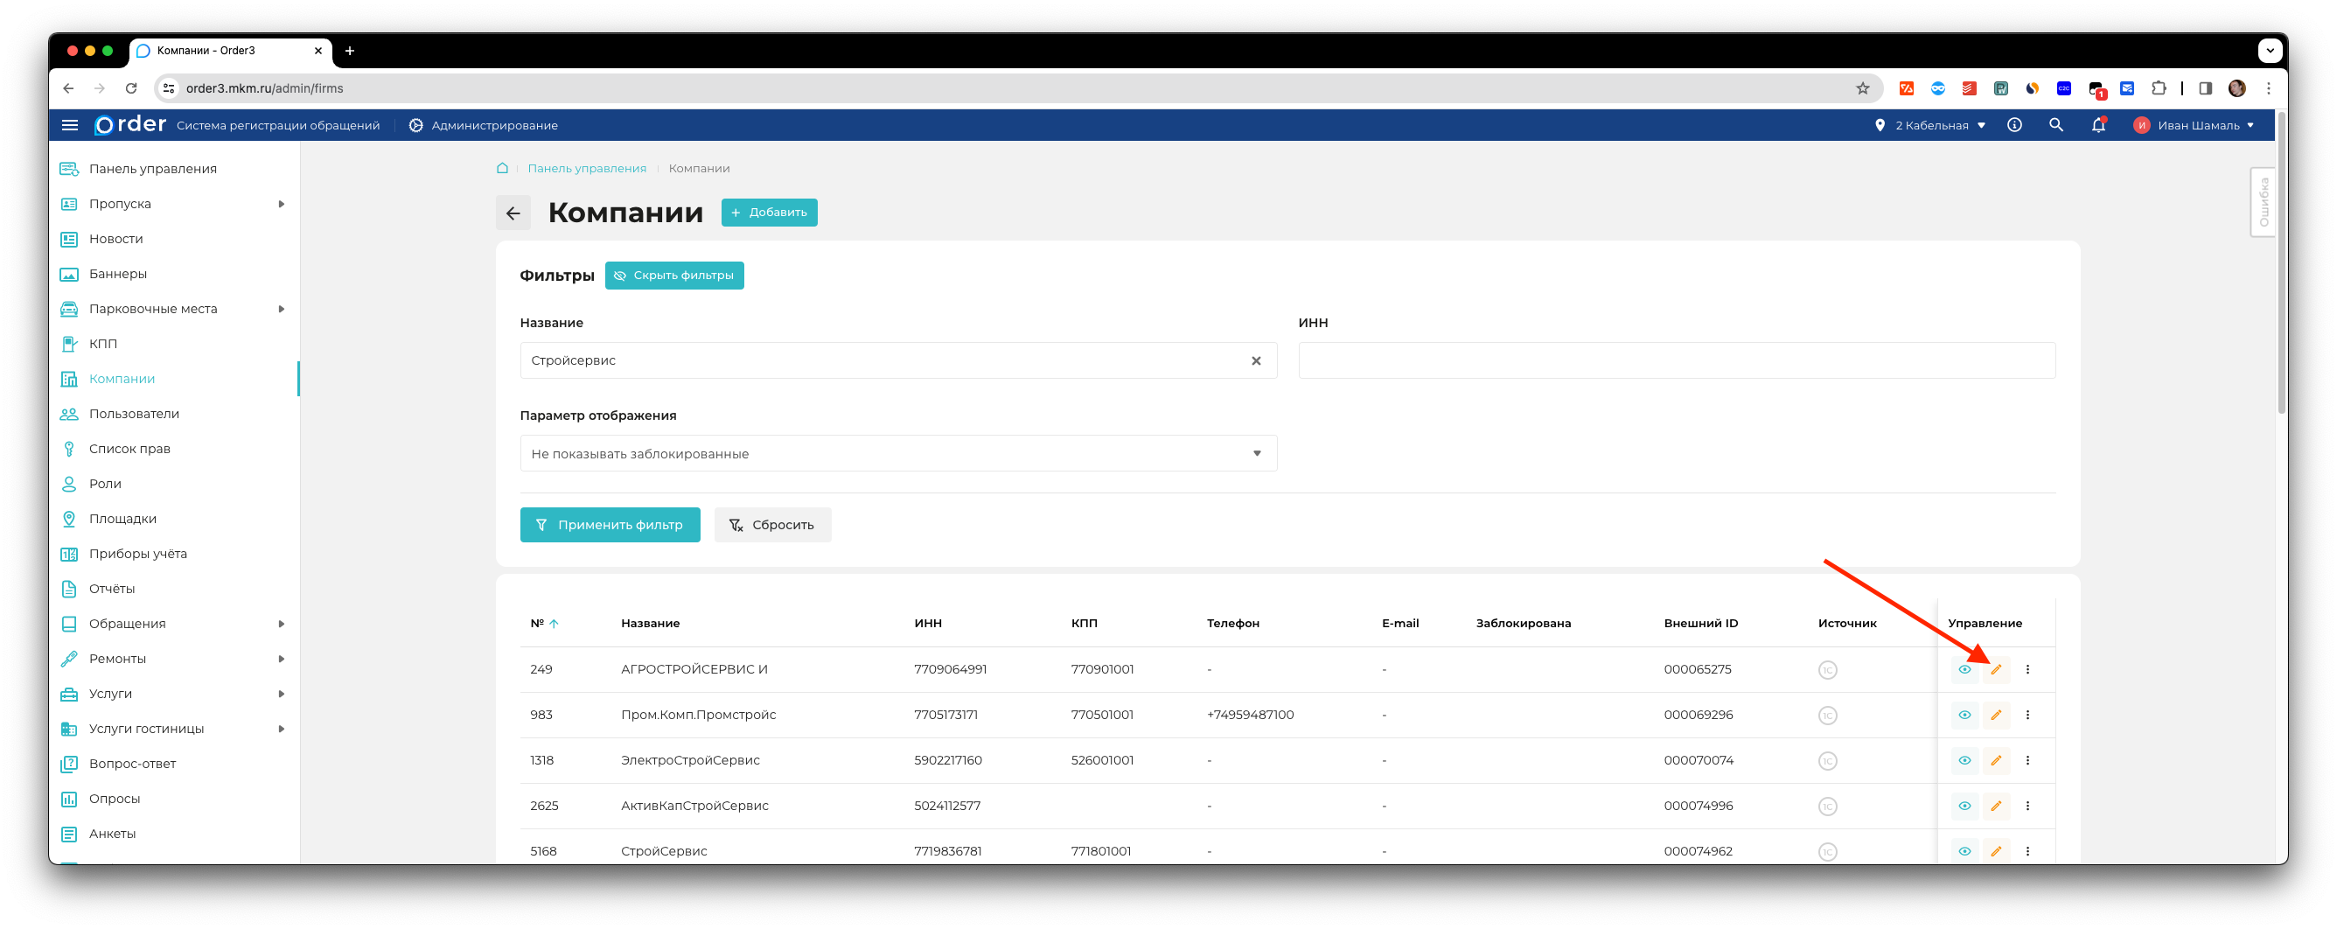
Task: Click the info circle icon in header
Action: [2014, 125]
